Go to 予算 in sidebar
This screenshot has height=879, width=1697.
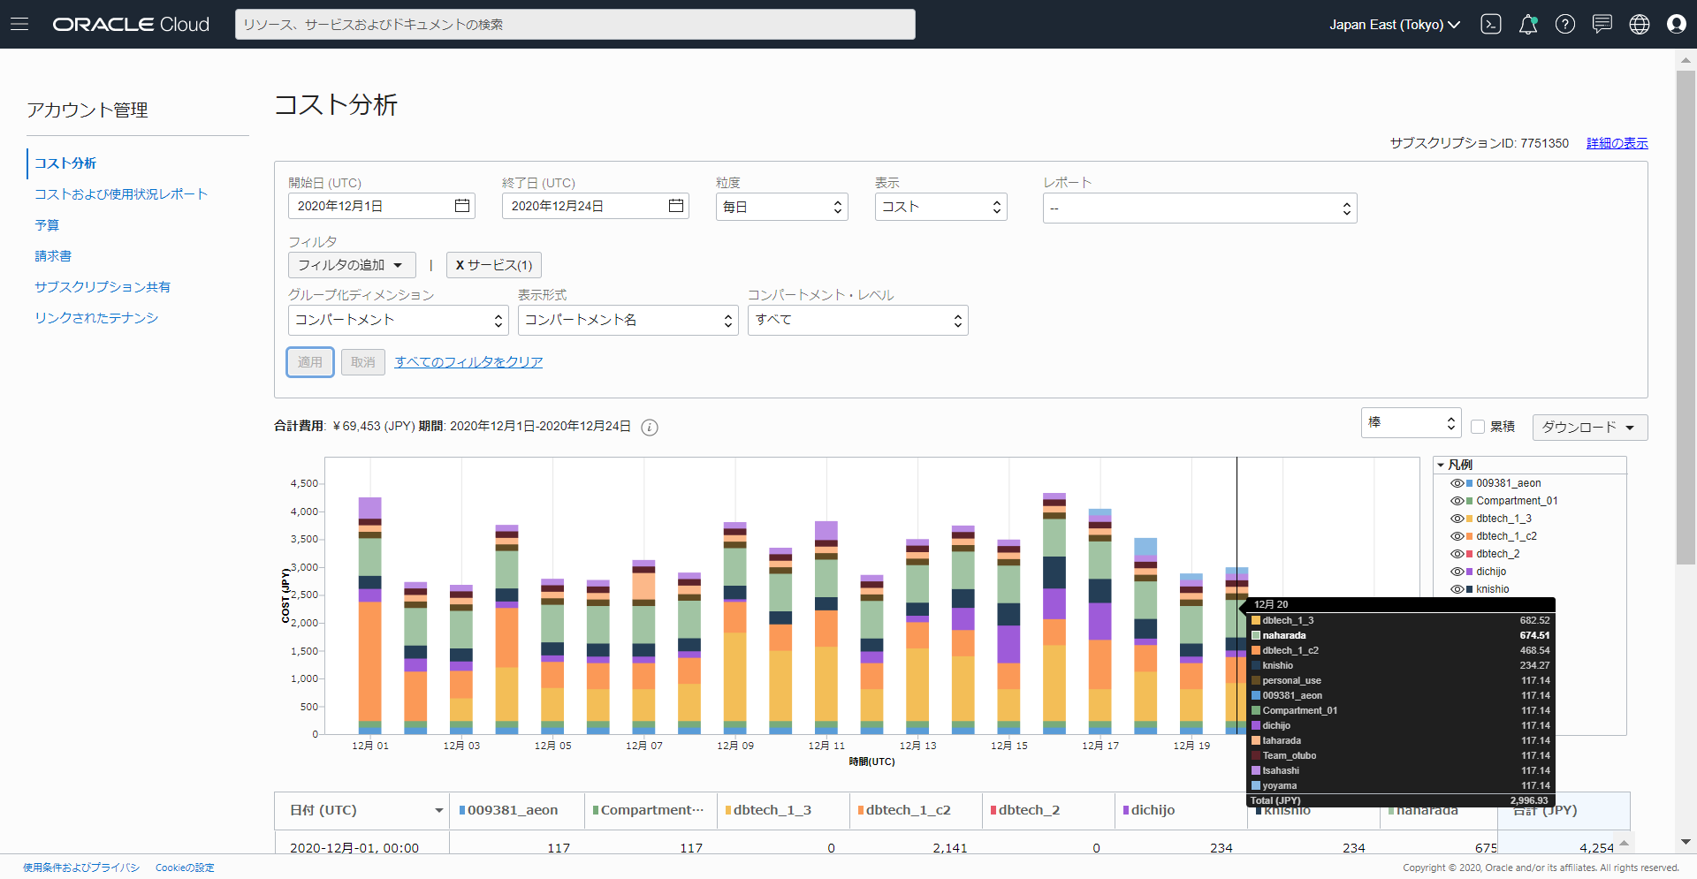click(47, 225)
